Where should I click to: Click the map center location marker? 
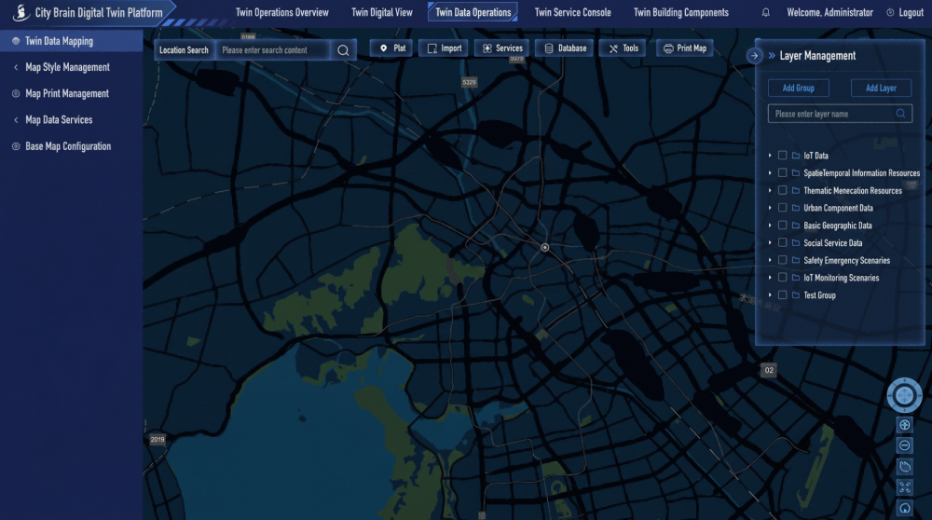point(544,247)
